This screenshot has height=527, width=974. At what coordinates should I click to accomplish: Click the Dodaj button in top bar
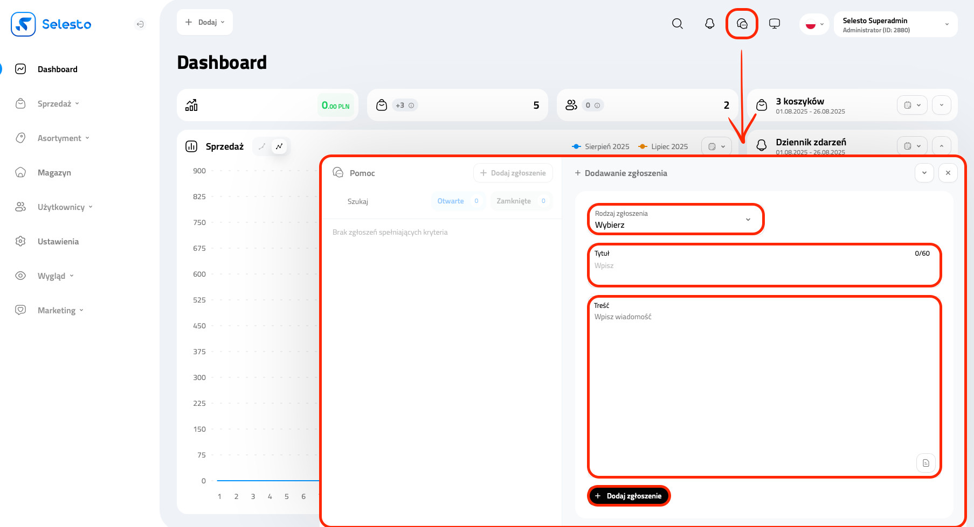[x=205, y=22]
